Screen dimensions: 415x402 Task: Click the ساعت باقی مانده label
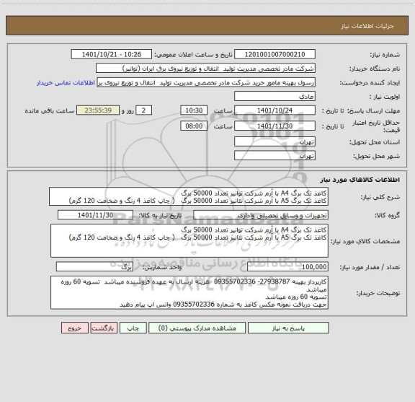50,110
